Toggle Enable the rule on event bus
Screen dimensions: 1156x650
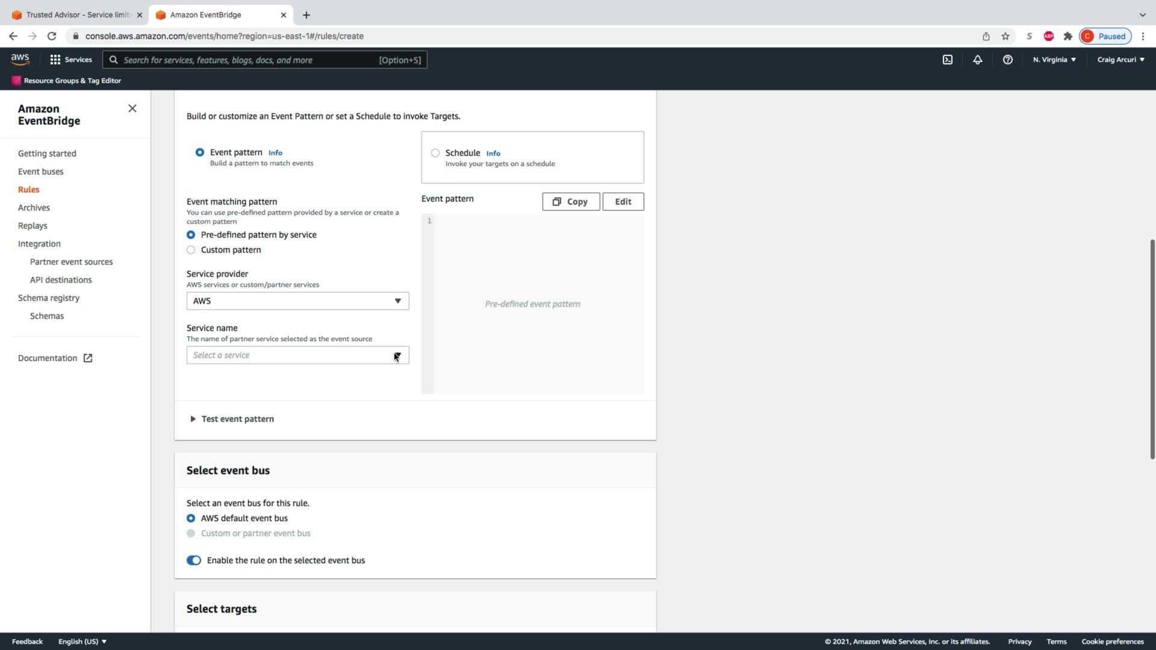point(194,560)
